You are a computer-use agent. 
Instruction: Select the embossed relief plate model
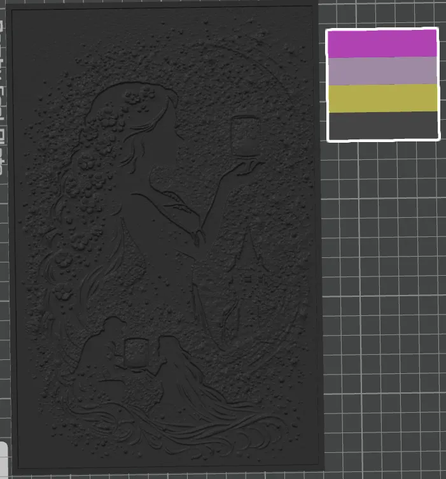pos(165,238)
